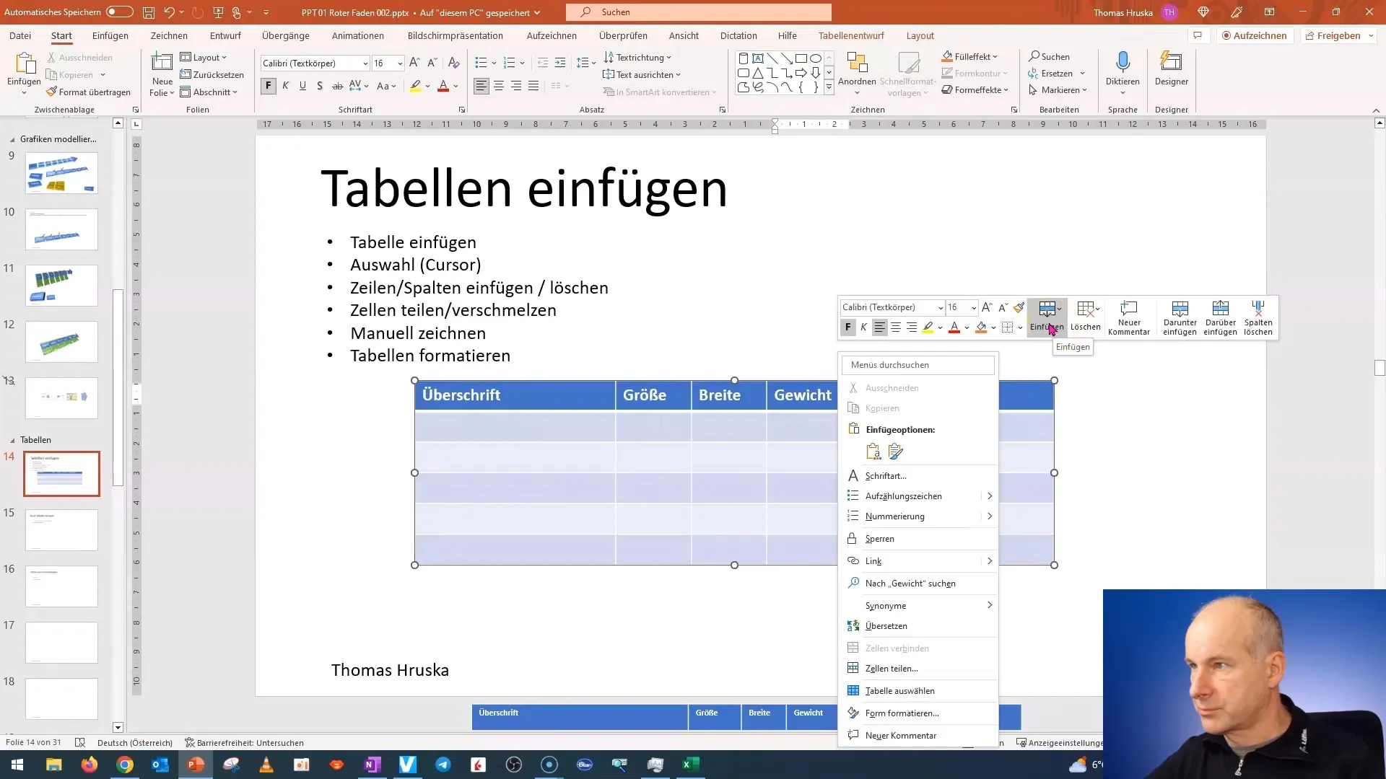
Task: Click the Überprüfen ribbon tab
Action: (624, 36)
